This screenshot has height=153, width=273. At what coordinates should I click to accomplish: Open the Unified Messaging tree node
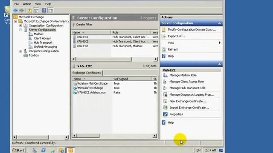[45, 47]
